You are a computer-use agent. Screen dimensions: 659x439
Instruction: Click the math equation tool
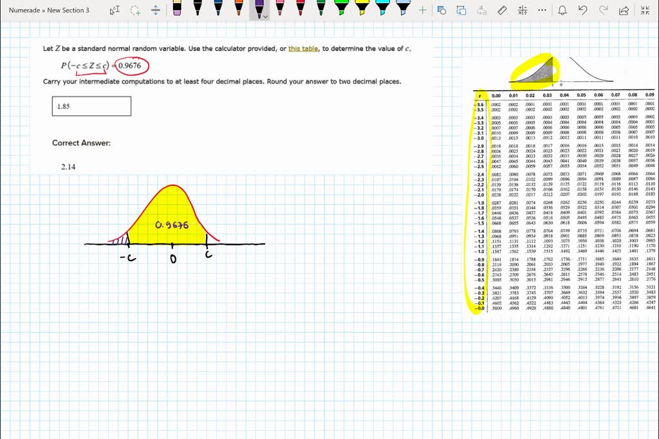(x=523, y=10)
